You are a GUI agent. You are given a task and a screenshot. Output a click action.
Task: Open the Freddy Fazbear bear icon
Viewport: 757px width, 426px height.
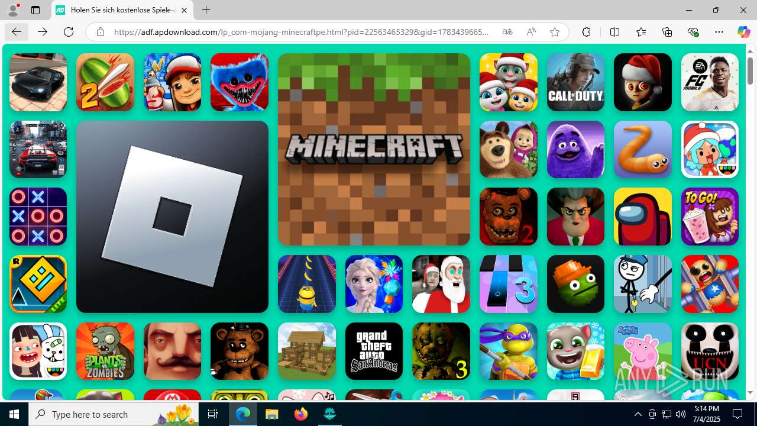pyautogui.click(x=240, y=351)
